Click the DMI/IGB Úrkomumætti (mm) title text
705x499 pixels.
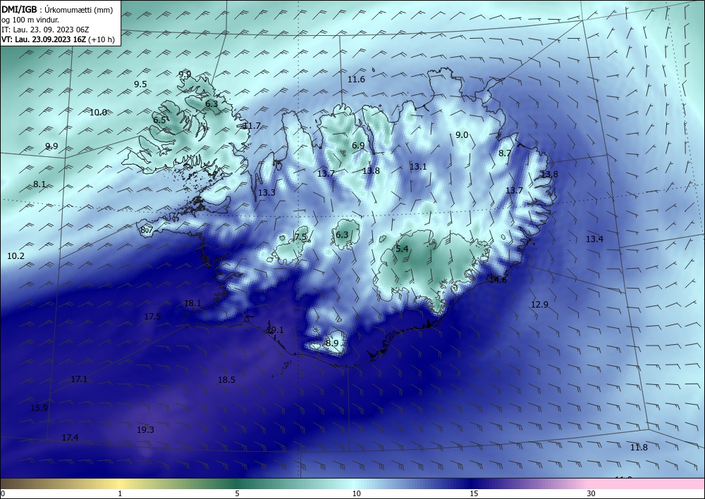coord(57,10)
